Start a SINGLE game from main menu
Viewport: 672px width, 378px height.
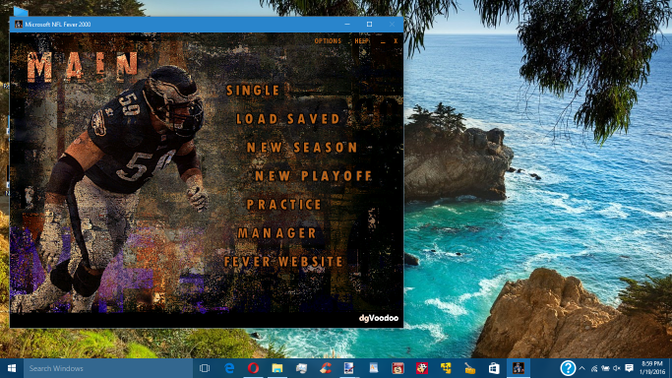point(253,91)
